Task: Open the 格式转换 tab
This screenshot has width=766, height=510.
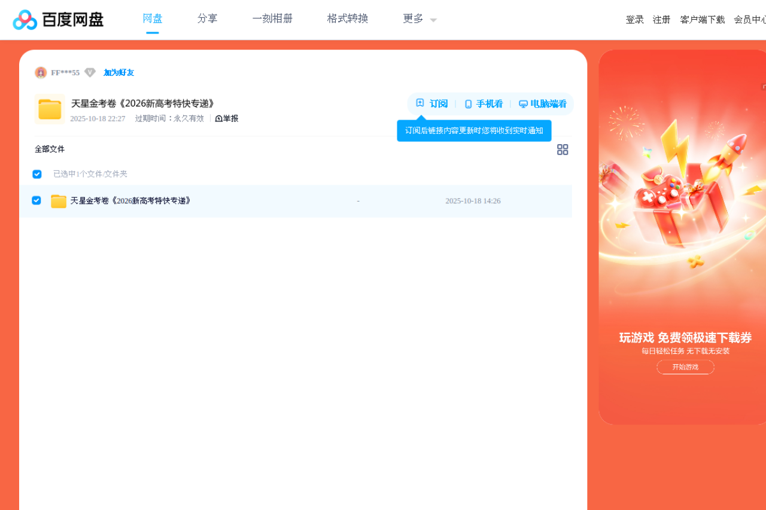Action: tap(347, 19)
